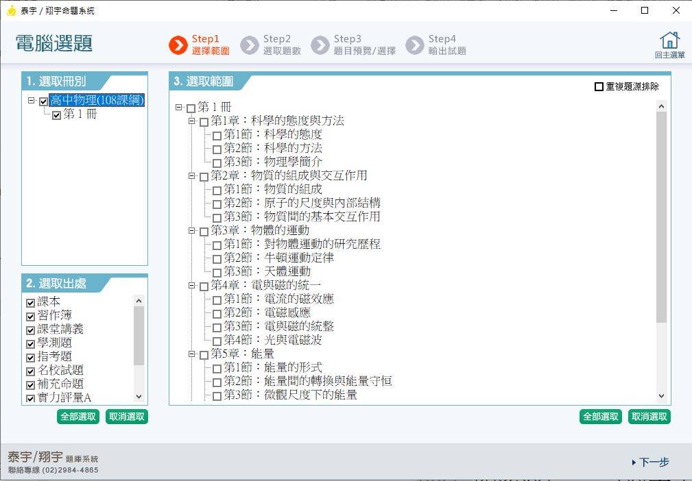Check 第 1 冊 in the 選取範圍 tree
The image size is (692, 481).
click(x=191, y=108)
